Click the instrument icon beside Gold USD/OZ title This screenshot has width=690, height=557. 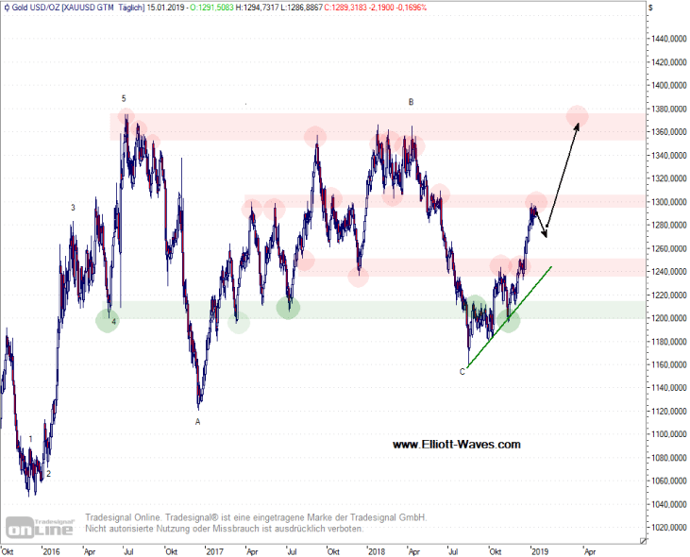click(x=5, y=7)
